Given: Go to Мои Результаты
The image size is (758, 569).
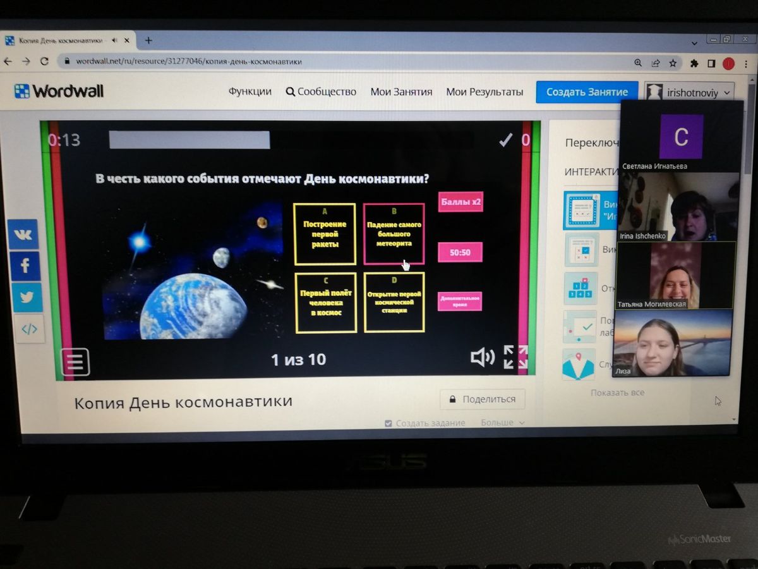Looking at the screenshot, I should point(484,92).
